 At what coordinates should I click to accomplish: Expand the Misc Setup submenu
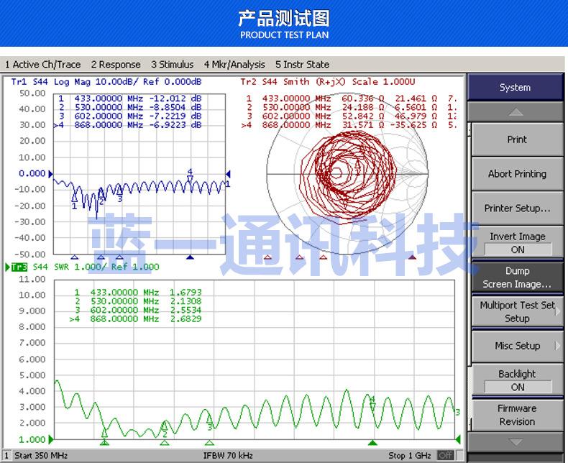517,346
